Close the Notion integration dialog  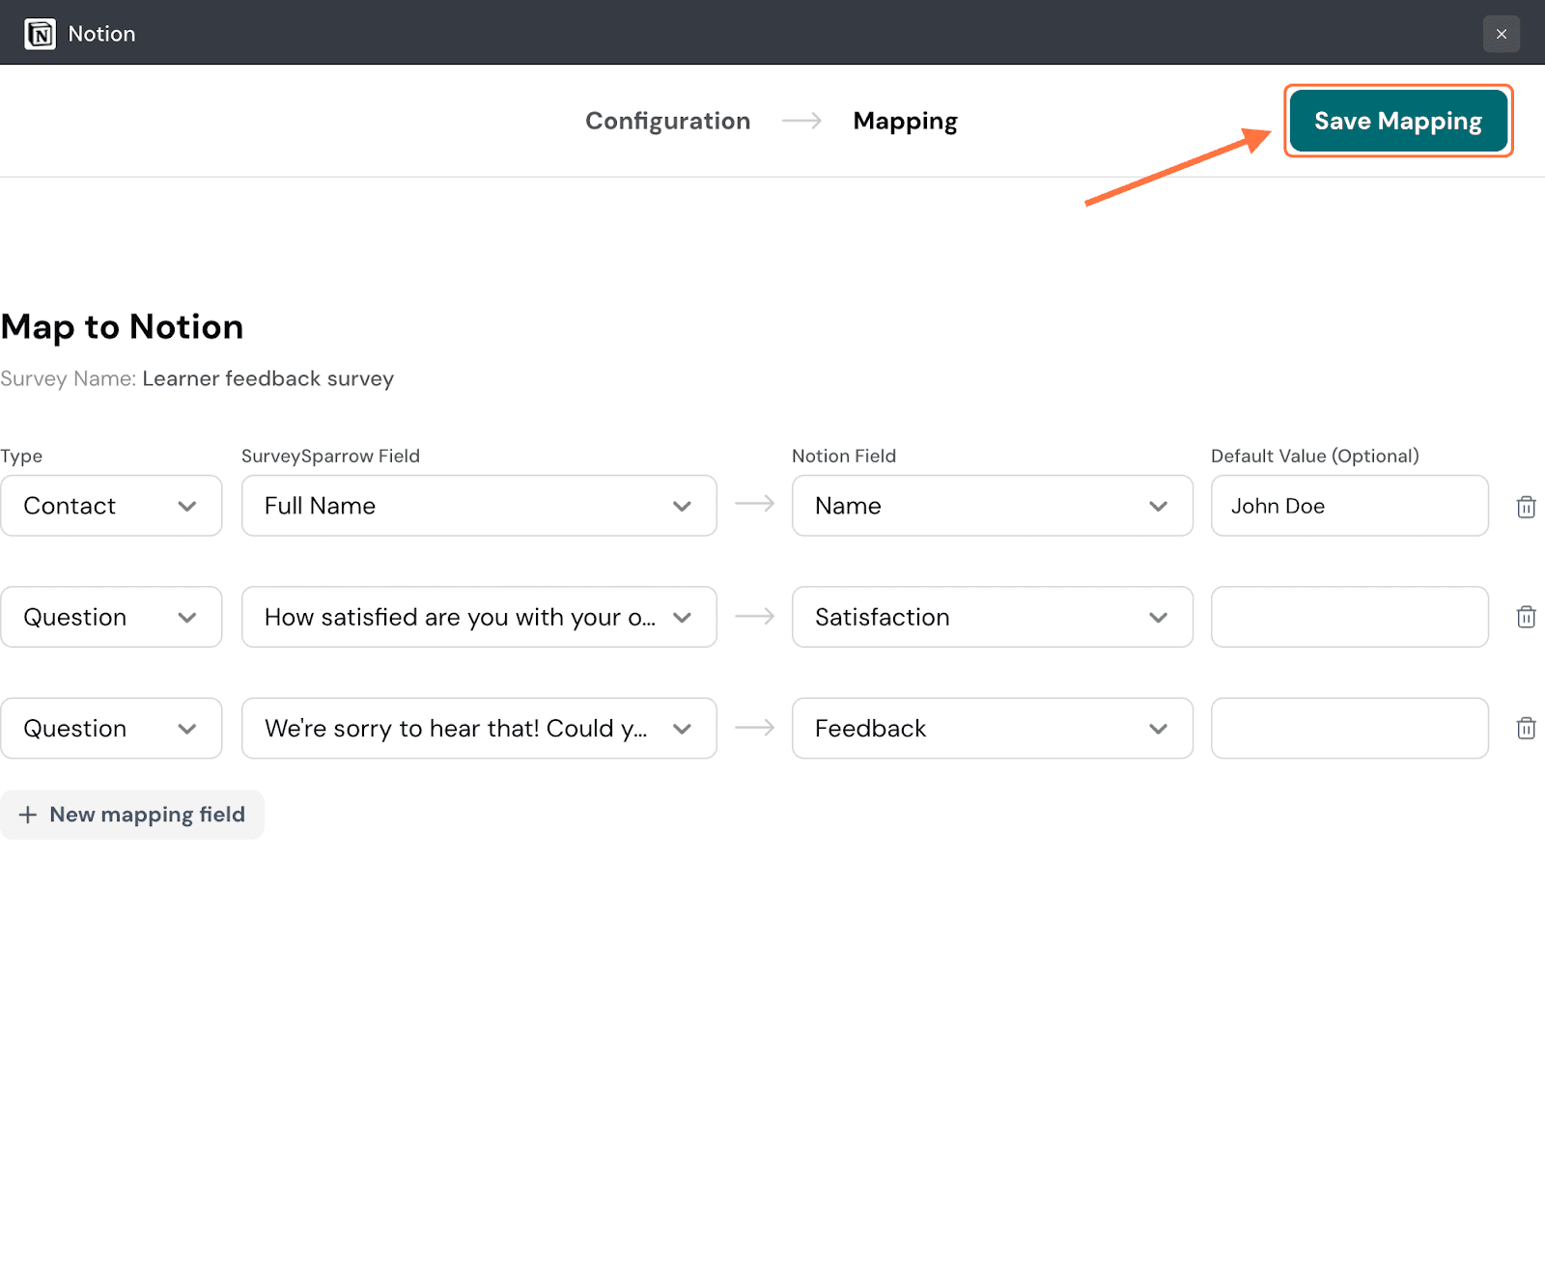[x=1501, y=34]
